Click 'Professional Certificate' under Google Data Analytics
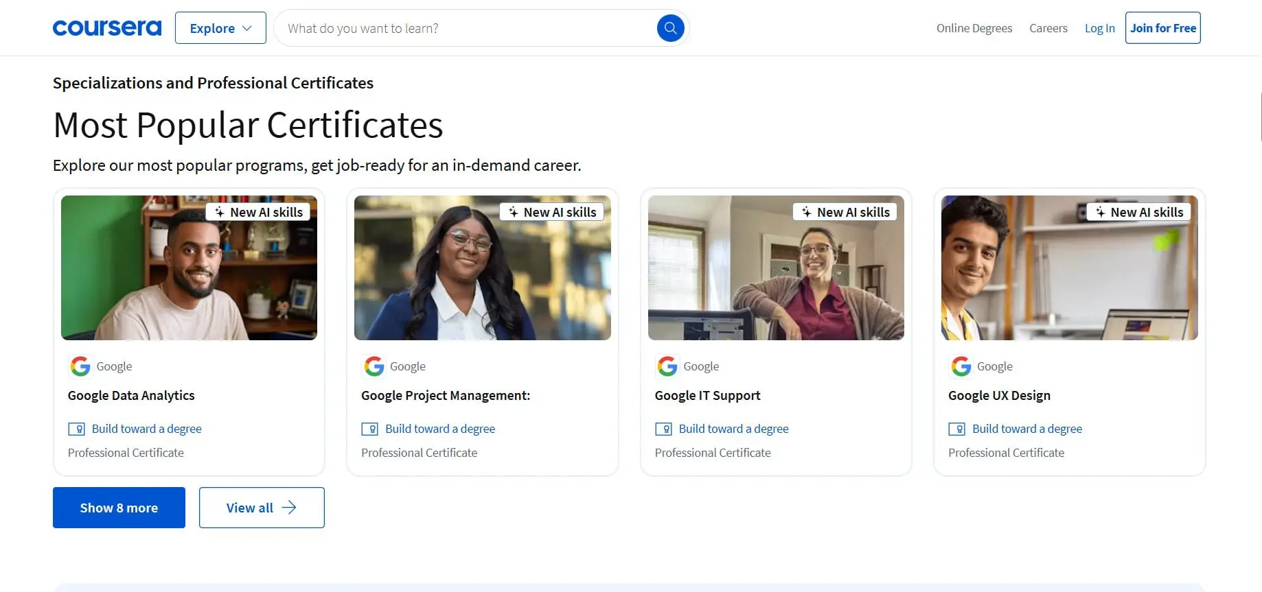The height and width of the screenshot is (592, 1262). [x=126, y=453]
